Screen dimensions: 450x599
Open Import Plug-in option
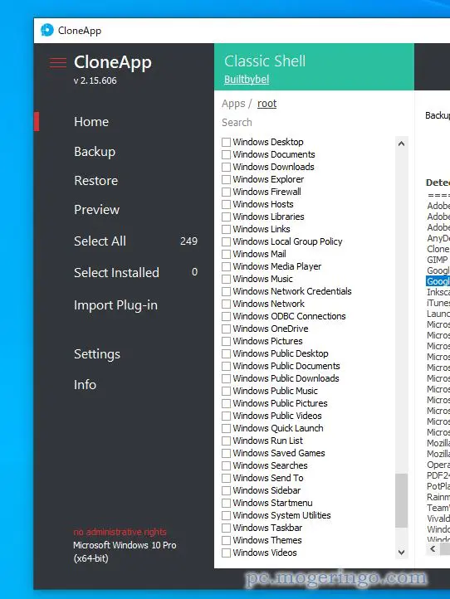tap(116, 305)
